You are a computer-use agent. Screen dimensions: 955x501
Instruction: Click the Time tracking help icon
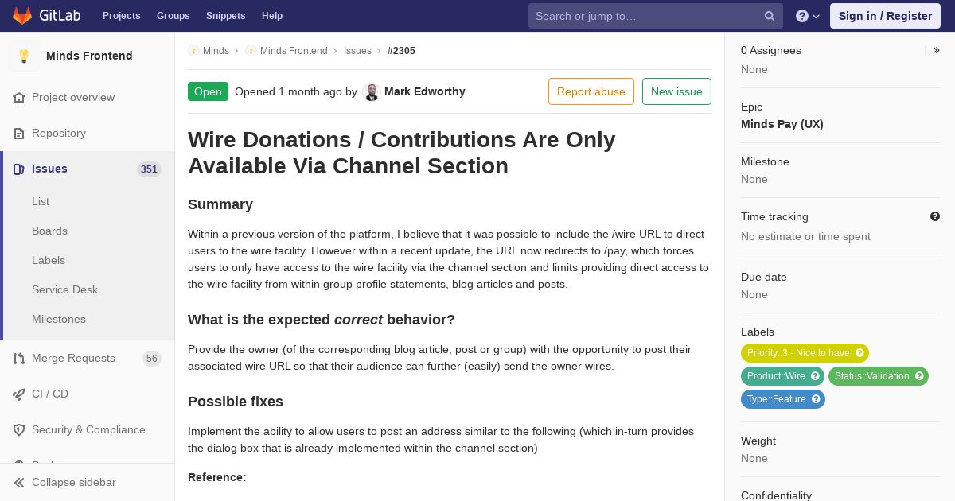coord(935,216)
